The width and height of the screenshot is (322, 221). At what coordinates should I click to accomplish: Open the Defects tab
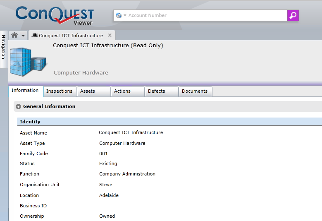161,91
